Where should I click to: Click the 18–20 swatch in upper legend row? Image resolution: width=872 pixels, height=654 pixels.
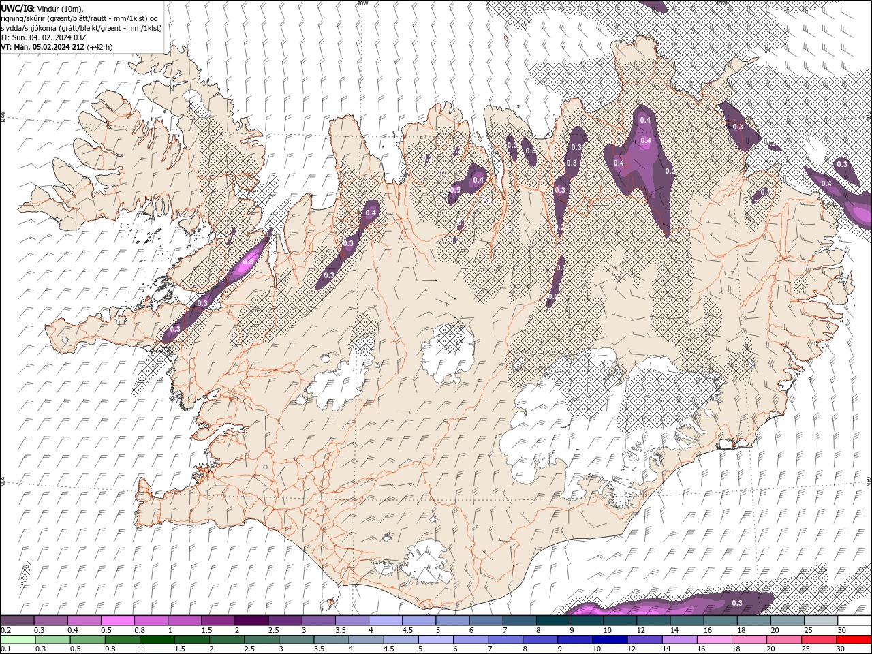[754, 621]
